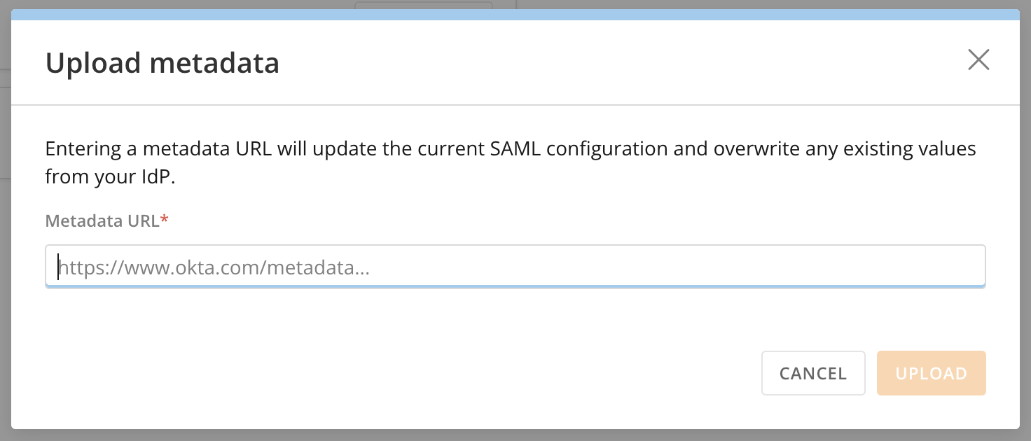Click the "Upload metadata" dialog title

pyautogui.click(x=162, y=63)
